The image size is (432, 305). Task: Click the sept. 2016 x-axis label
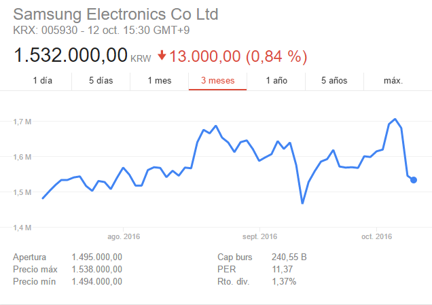pos(260,236)
